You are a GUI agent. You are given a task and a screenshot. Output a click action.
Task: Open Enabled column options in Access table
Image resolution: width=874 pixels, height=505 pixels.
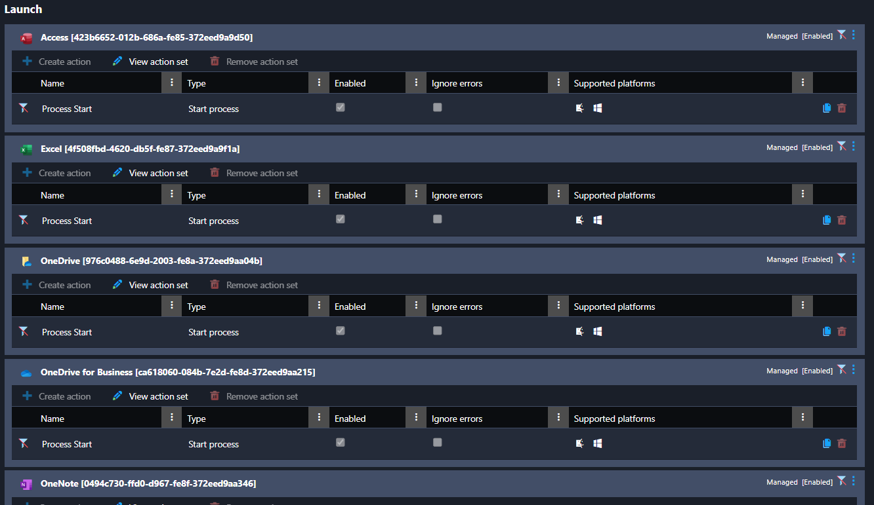point(416,83)
